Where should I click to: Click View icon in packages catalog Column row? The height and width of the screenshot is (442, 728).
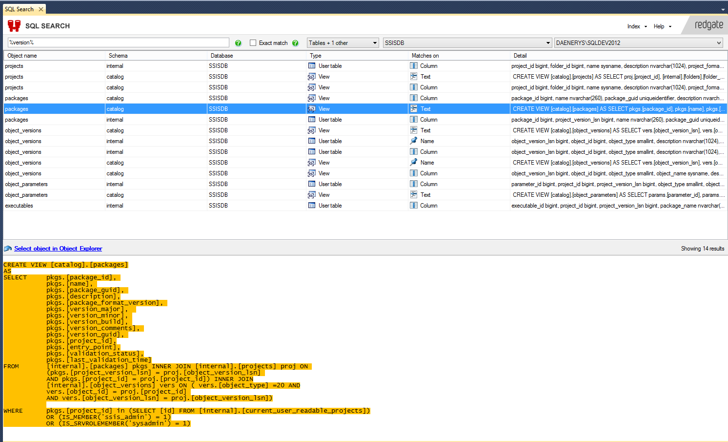[312, 98]
